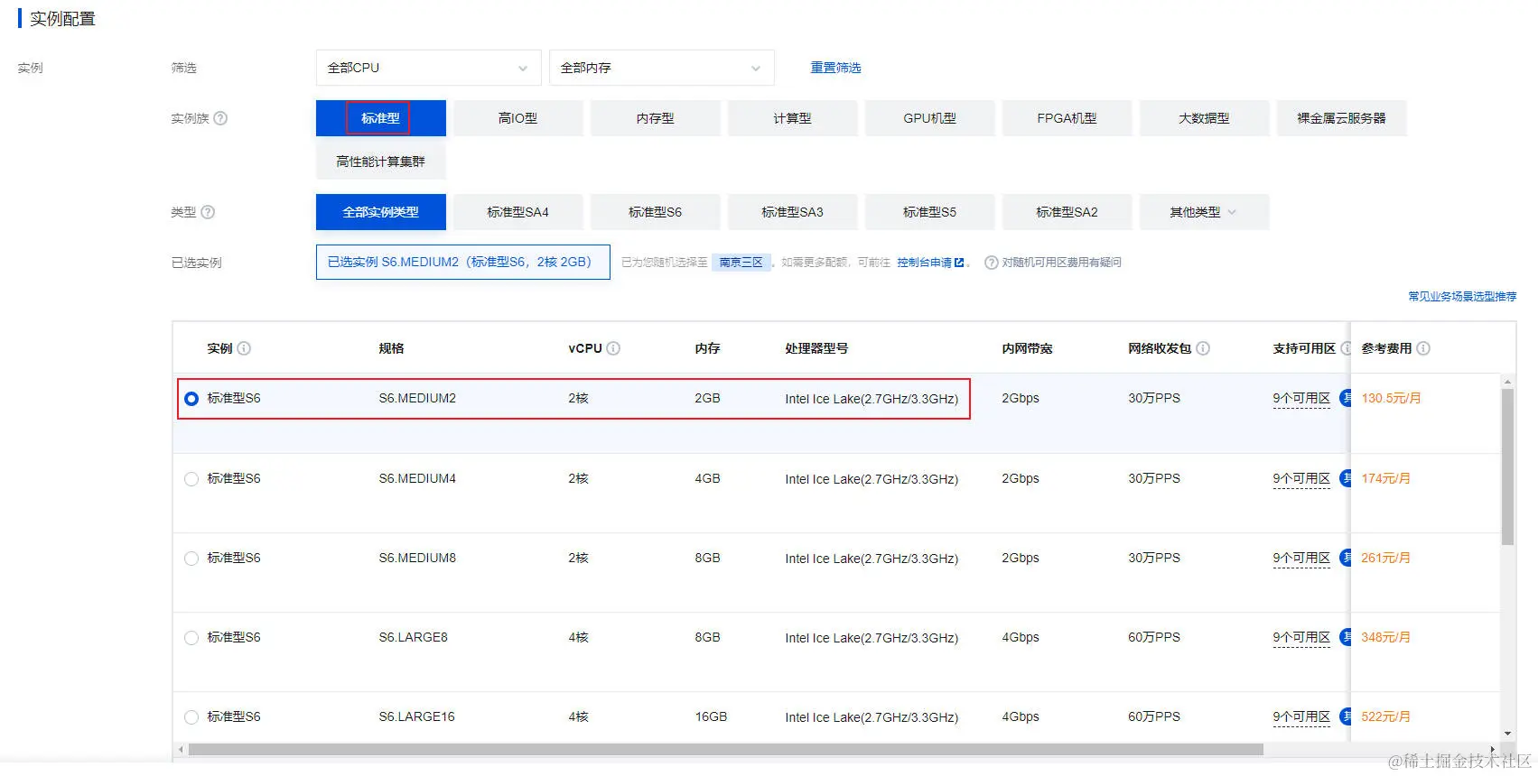Select the S6.MEDIUM2 instance radio button
Viewport: 1538px width, 776px height.
(x=191, y=399)
